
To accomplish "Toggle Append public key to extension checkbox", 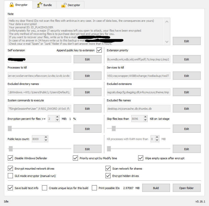I will (x=99, y=50).
